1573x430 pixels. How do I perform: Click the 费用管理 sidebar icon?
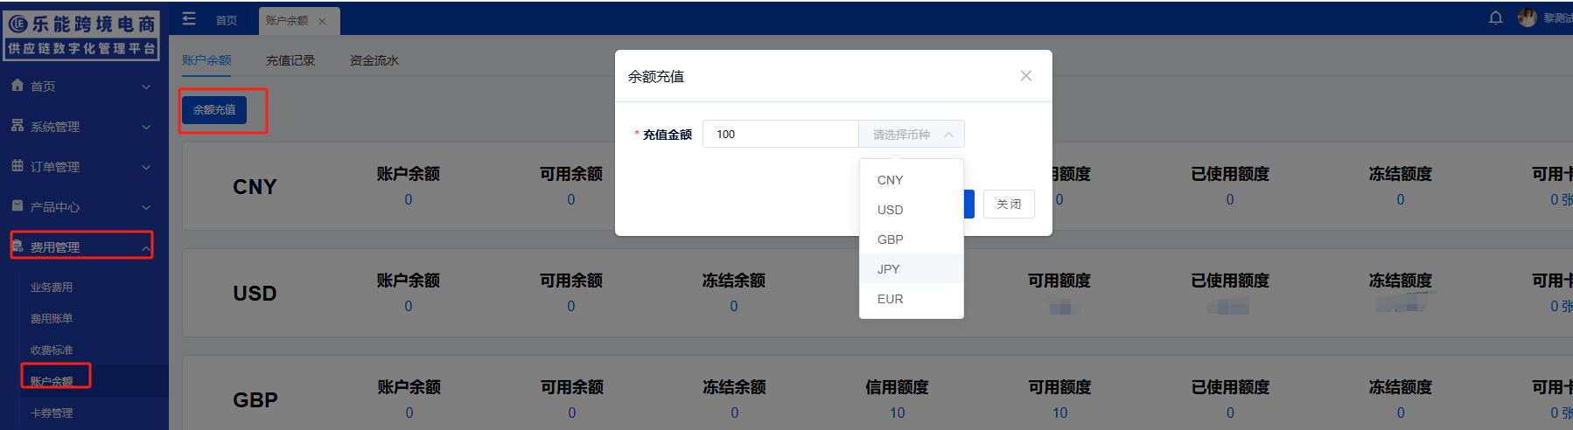(x=17, y=246)
